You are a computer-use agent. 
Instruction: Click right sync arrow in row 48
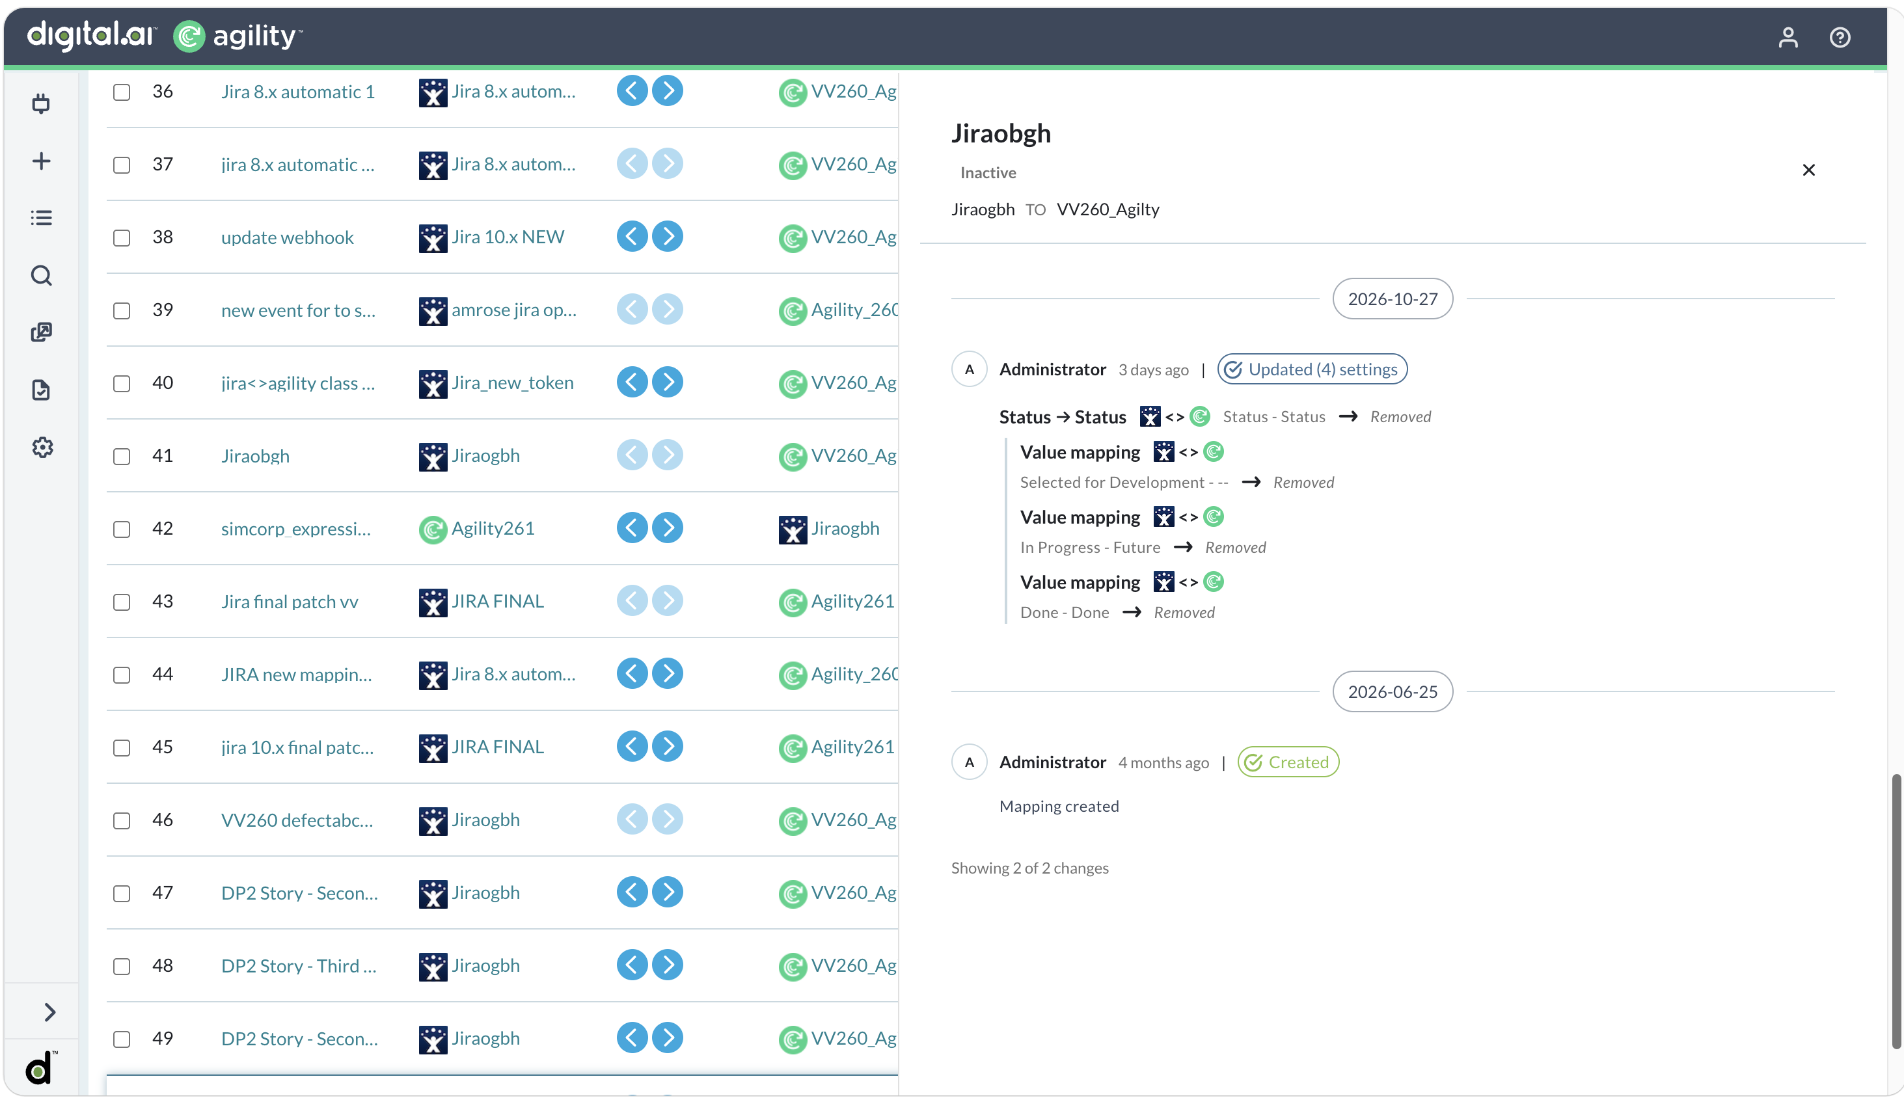point(668,965)
